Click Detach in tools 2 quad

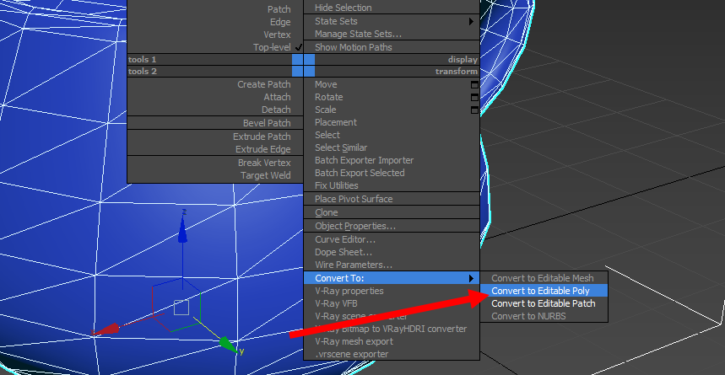276,110
